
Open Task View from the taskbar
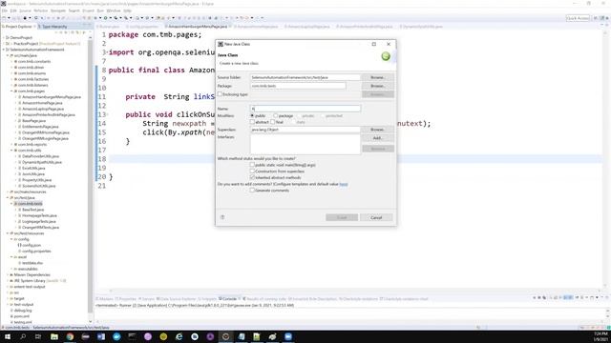[38, 336]
